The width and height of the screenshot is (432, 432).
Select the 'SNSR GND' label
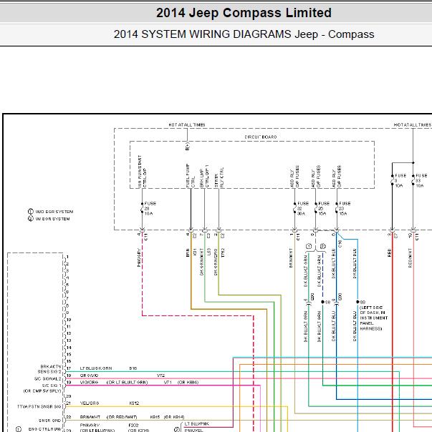tap(49, 421)
